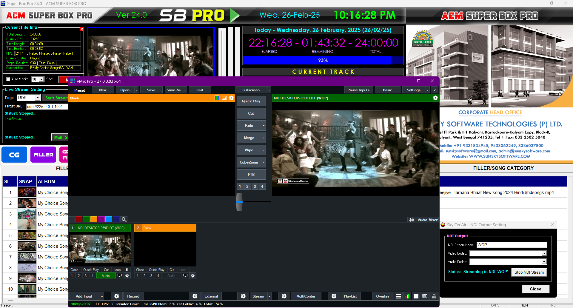Screen dimensions: 573x308
Task: Click the padlock icon in vMix bottom bar
Action: point(434,296)
